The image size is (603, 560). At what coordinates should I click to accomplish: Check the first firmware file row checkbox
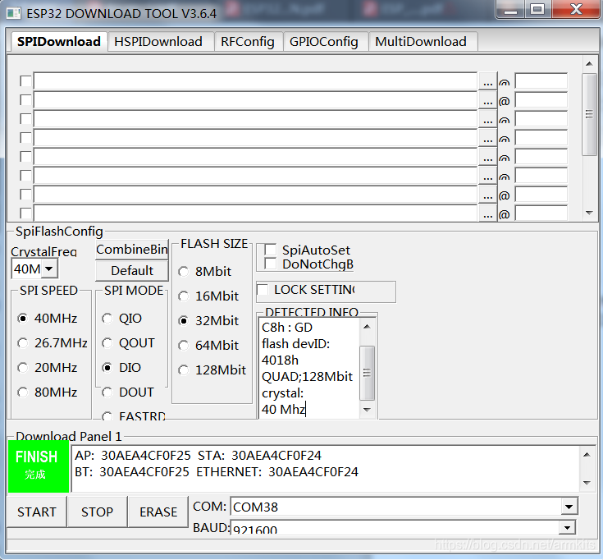[25, 81]
